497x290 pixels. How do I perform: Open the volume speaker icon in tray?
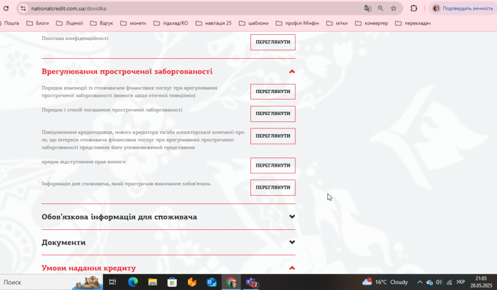pyautogui.click(x=439, y=282)
